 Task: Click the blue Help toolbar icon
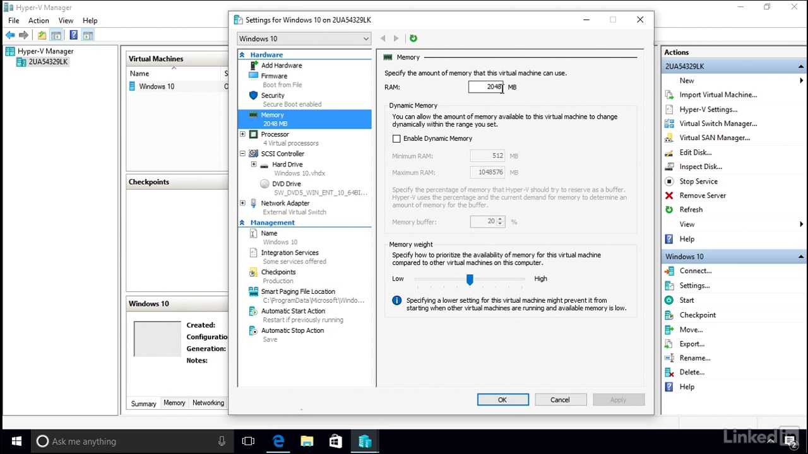(74, 35)
